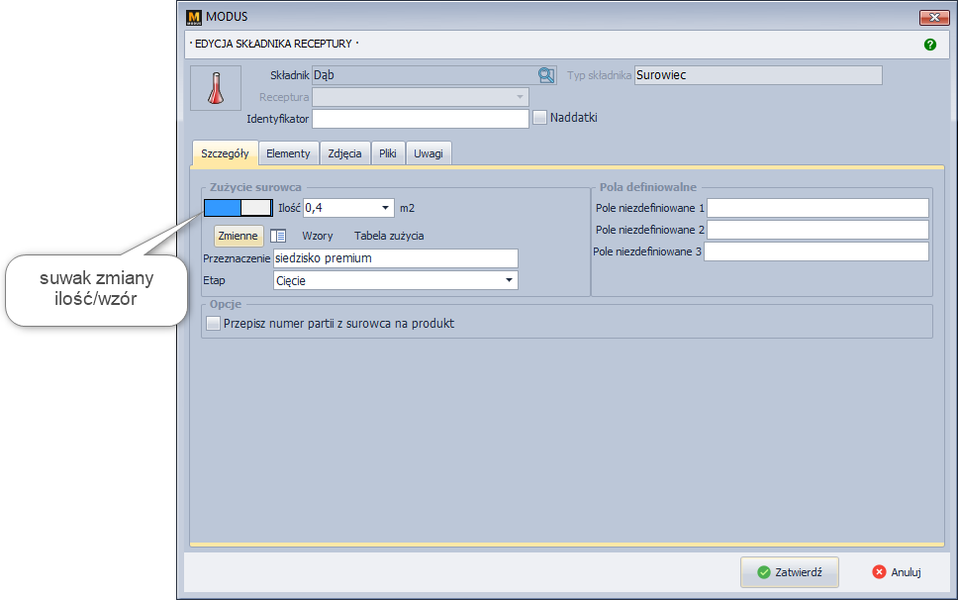Click the MODUS logo in title bar
Viewport: 958px width, 600px height.
[x=193, y=17]
